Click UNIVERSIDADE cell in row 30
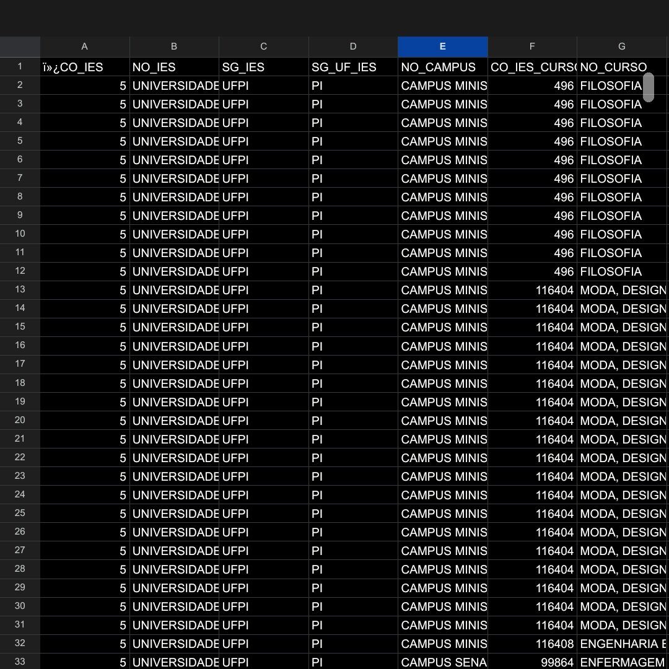 [x=174, y=606]
